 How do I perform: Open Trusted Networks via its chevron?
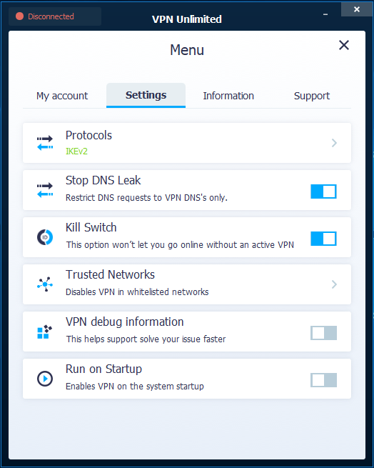coord(334,284)
